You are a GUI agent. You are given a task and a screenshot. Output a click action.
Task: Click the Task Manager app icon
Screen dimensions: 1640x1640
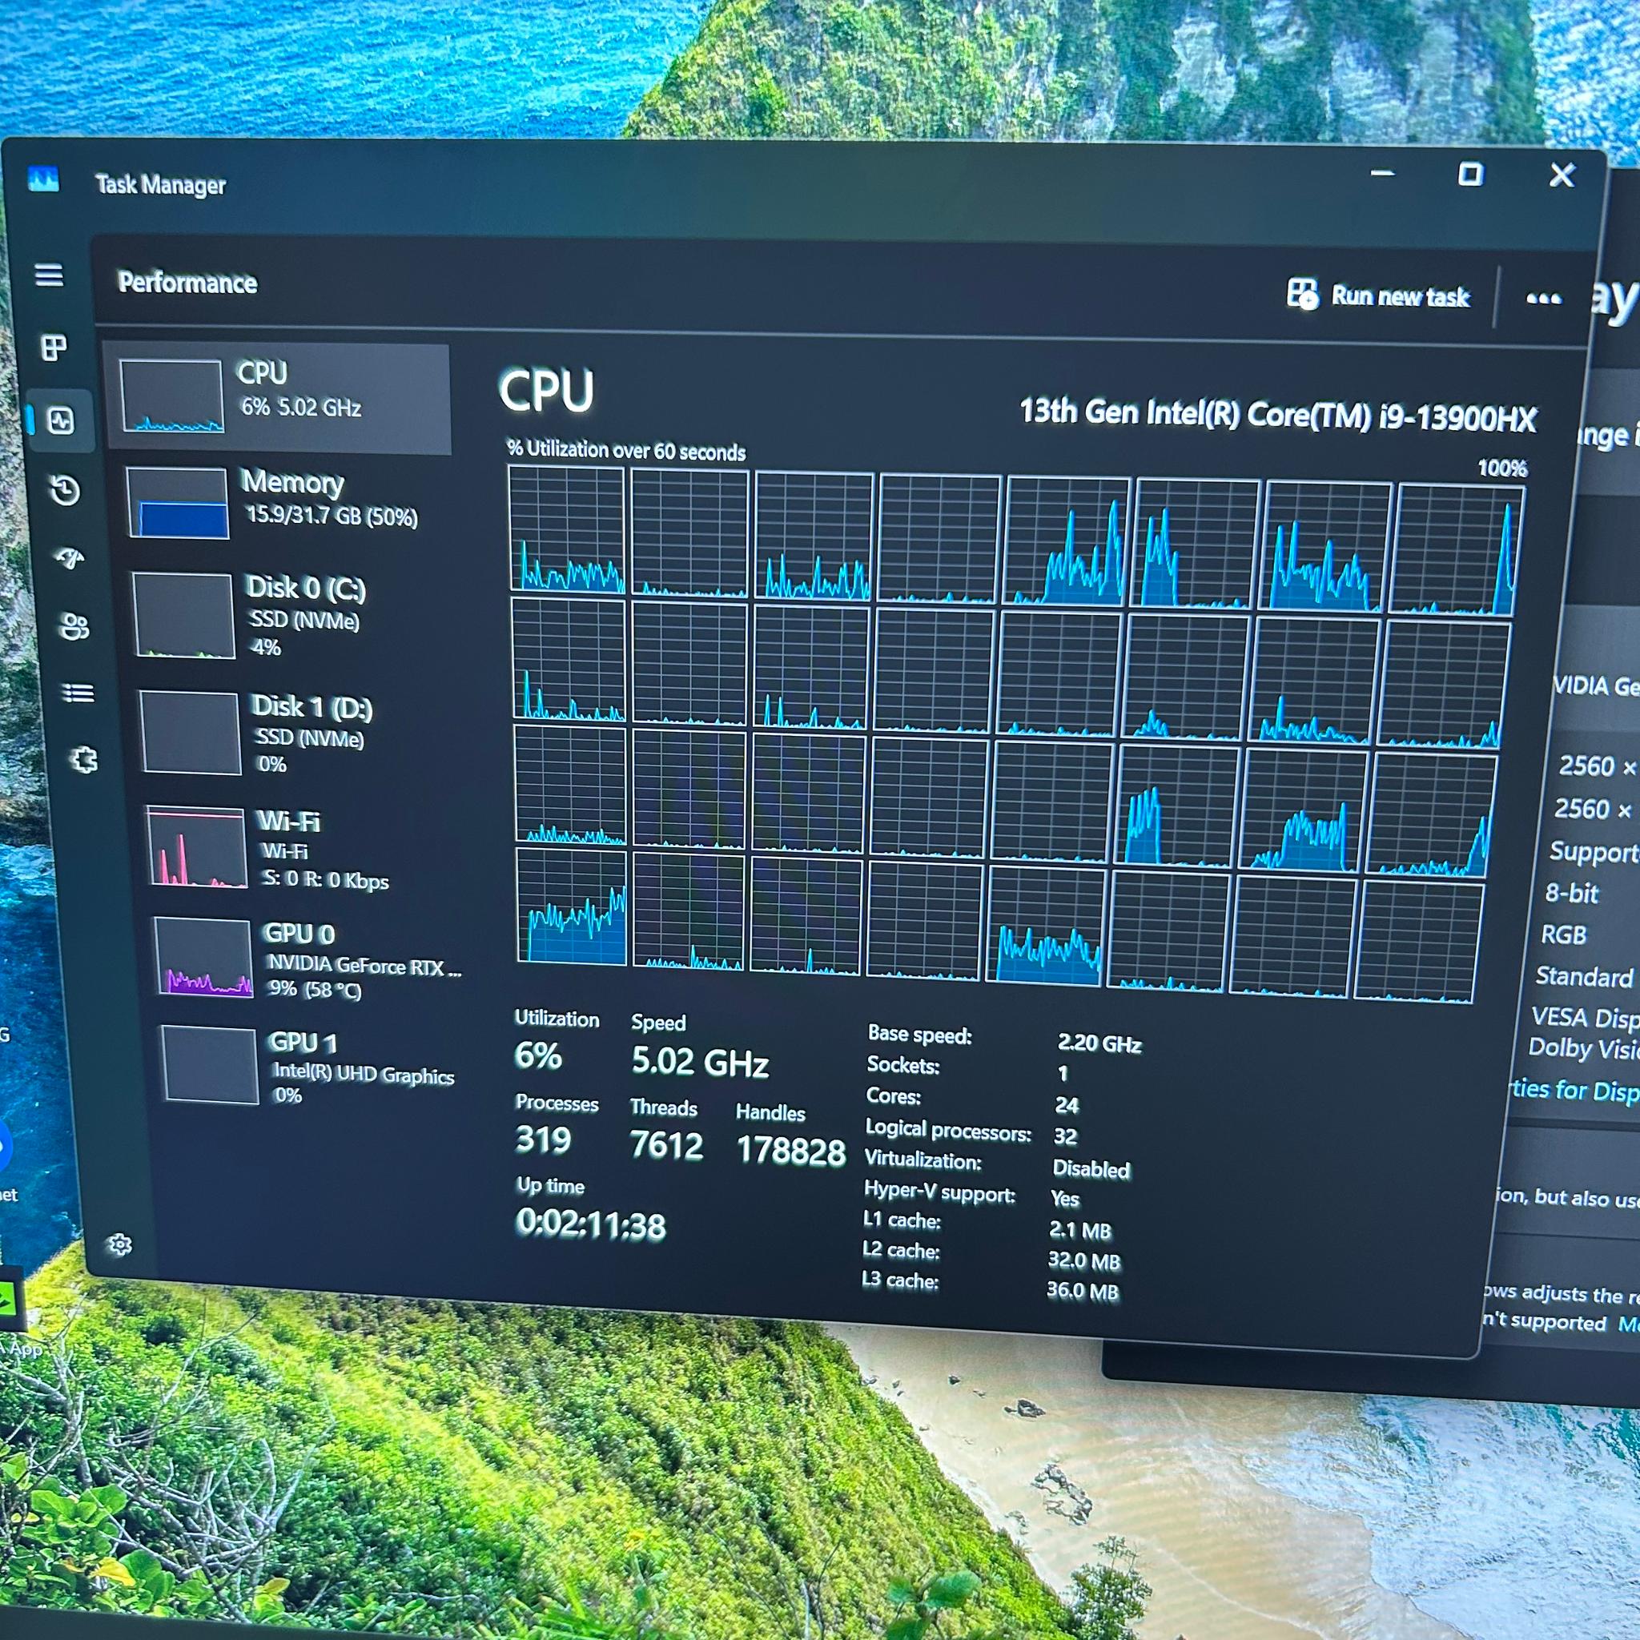coord(43,179)
